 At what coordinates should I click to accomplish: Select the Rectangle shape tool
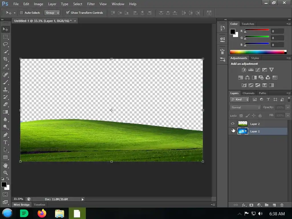point(5,157)
